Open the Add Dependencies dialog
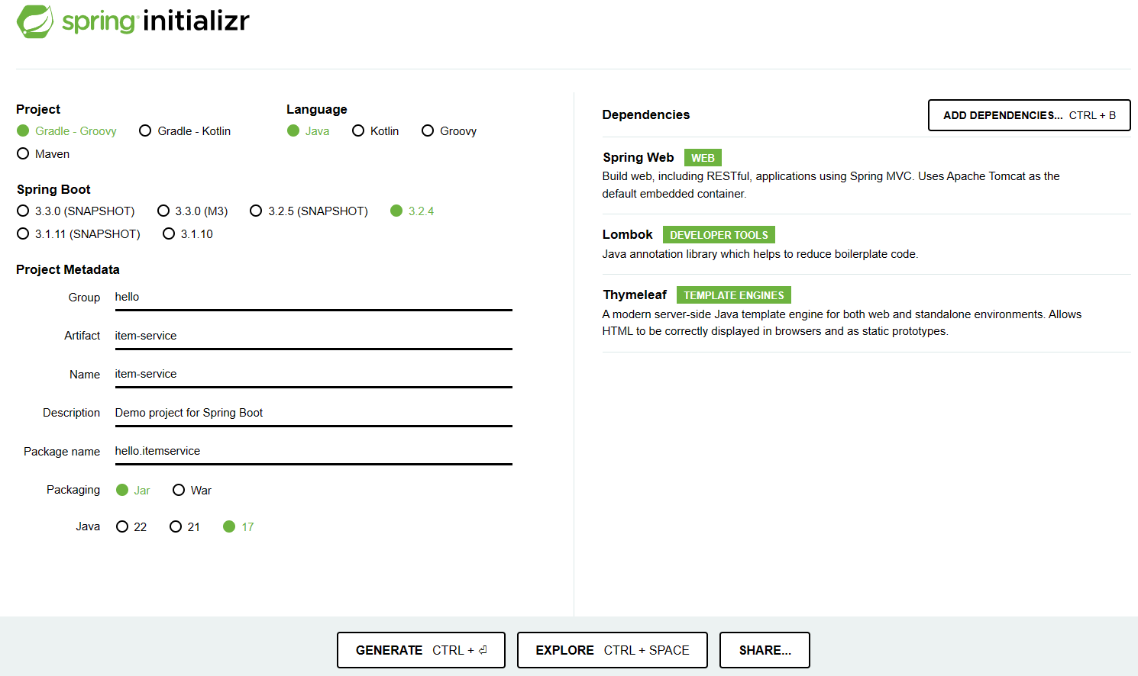This screenshot has width=1138, height=676. click(1030, 115)
